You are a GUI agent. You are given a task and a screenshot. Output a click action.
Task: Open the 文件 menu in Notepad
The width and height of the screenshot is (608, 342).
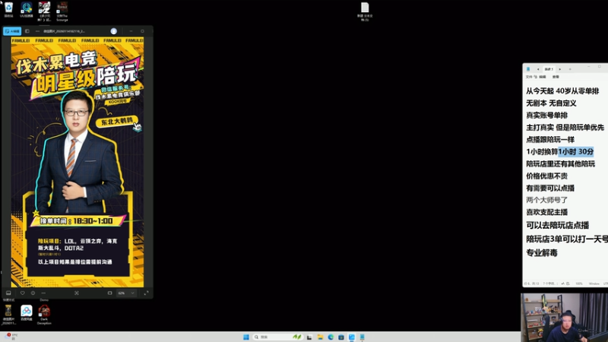pyautogui.click(x=529, y=77)
